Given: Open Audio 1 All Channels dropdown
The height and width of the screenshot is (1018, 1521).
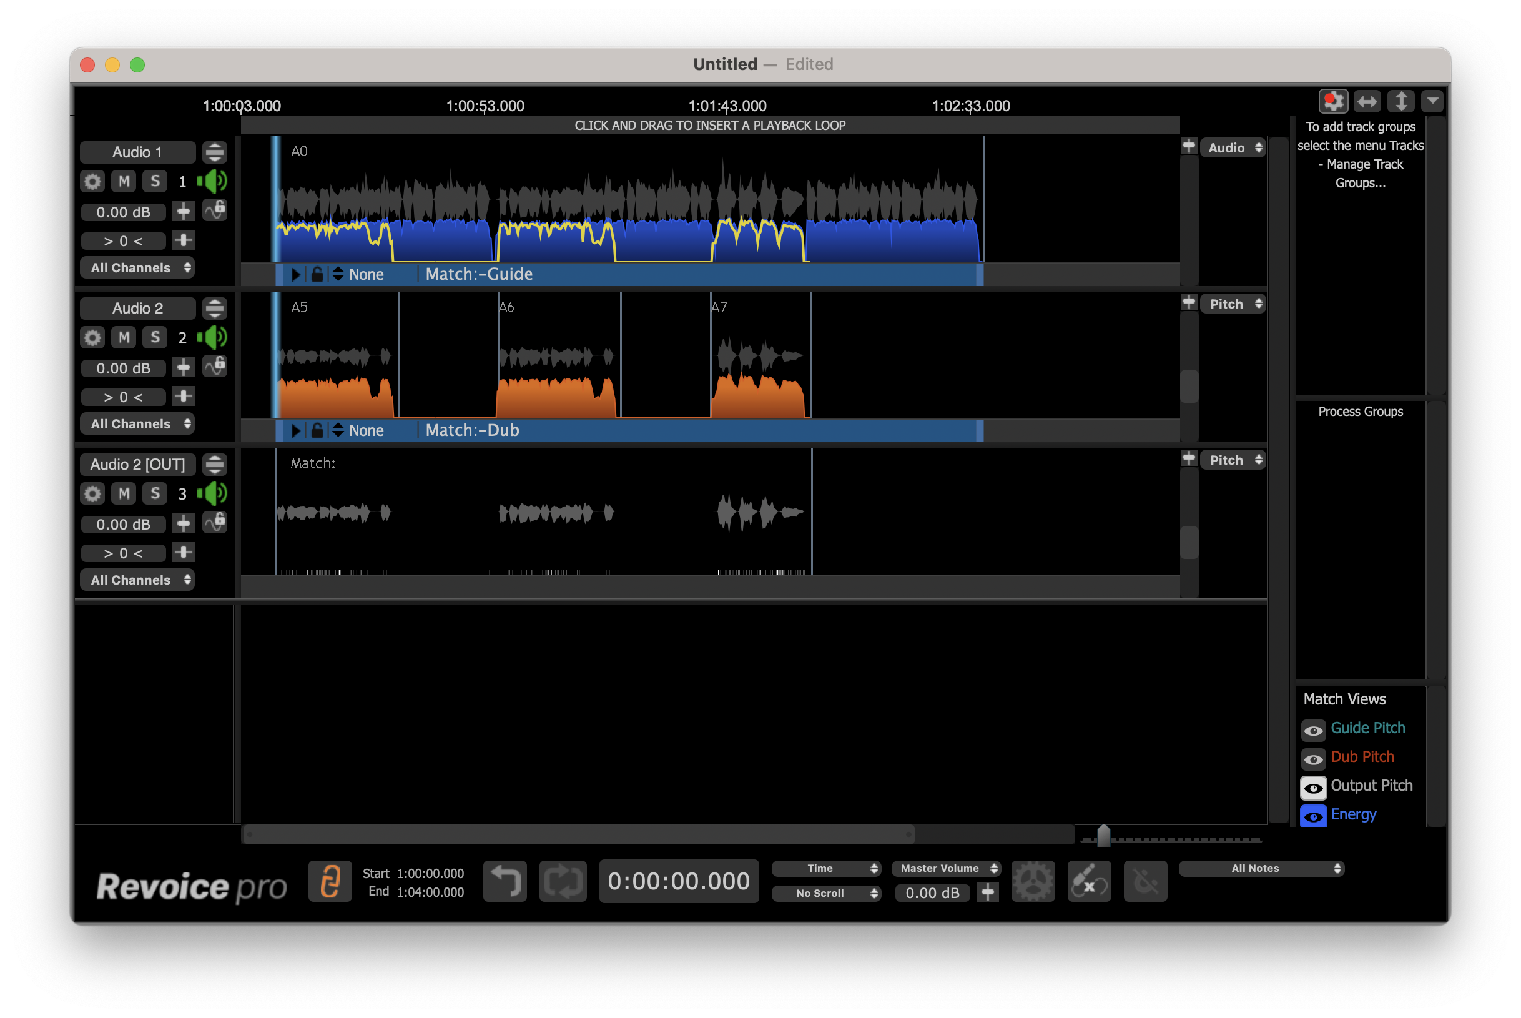Looking at the screenshot, I should pyautogui.click(x=137, y=267).
